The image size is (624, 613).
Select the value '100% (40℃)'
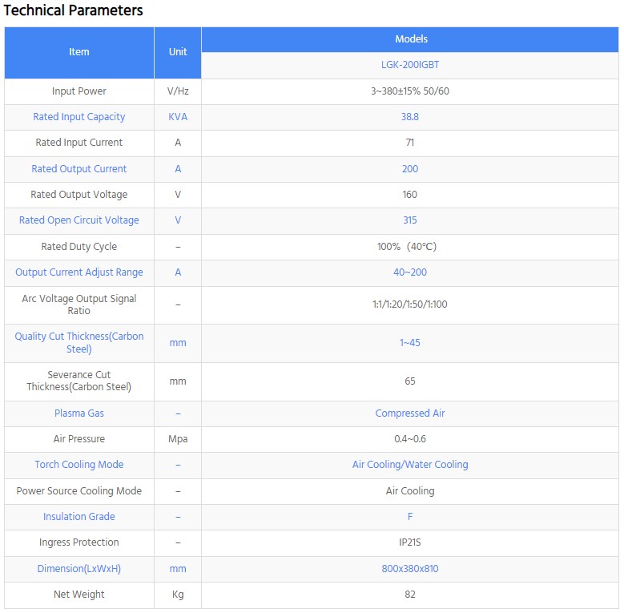tap(407, 246)
